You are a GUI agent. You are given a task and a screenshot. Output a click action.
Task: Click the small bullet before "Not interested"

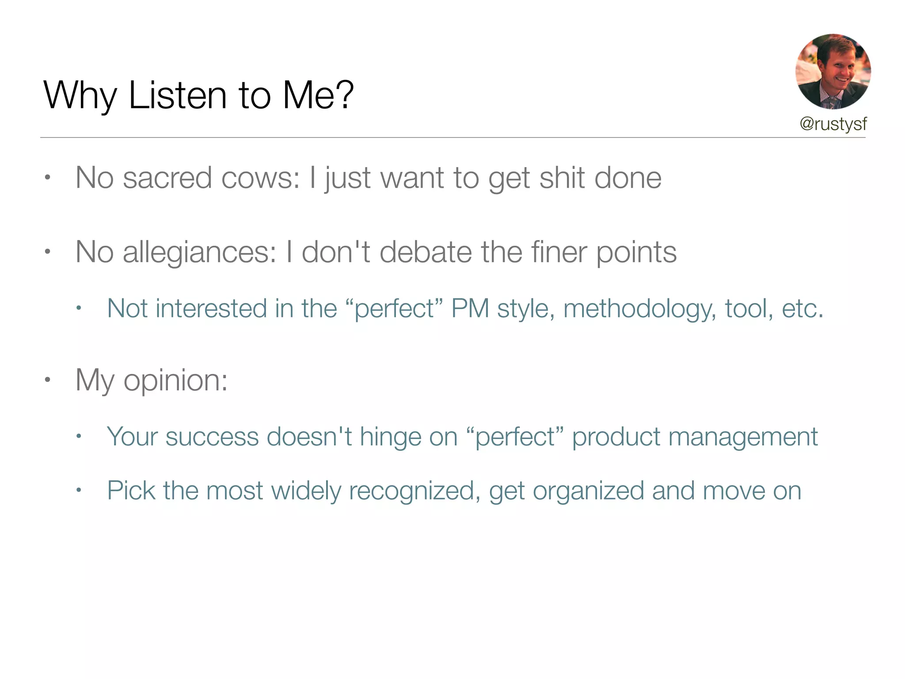coord(79,309)
